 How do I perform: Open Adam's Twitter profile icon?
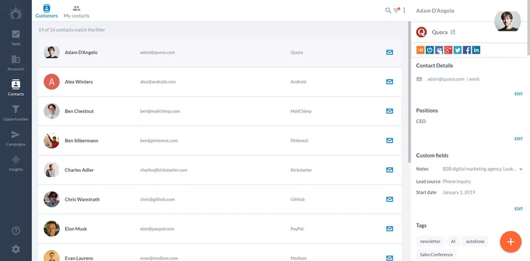[458, 50]
